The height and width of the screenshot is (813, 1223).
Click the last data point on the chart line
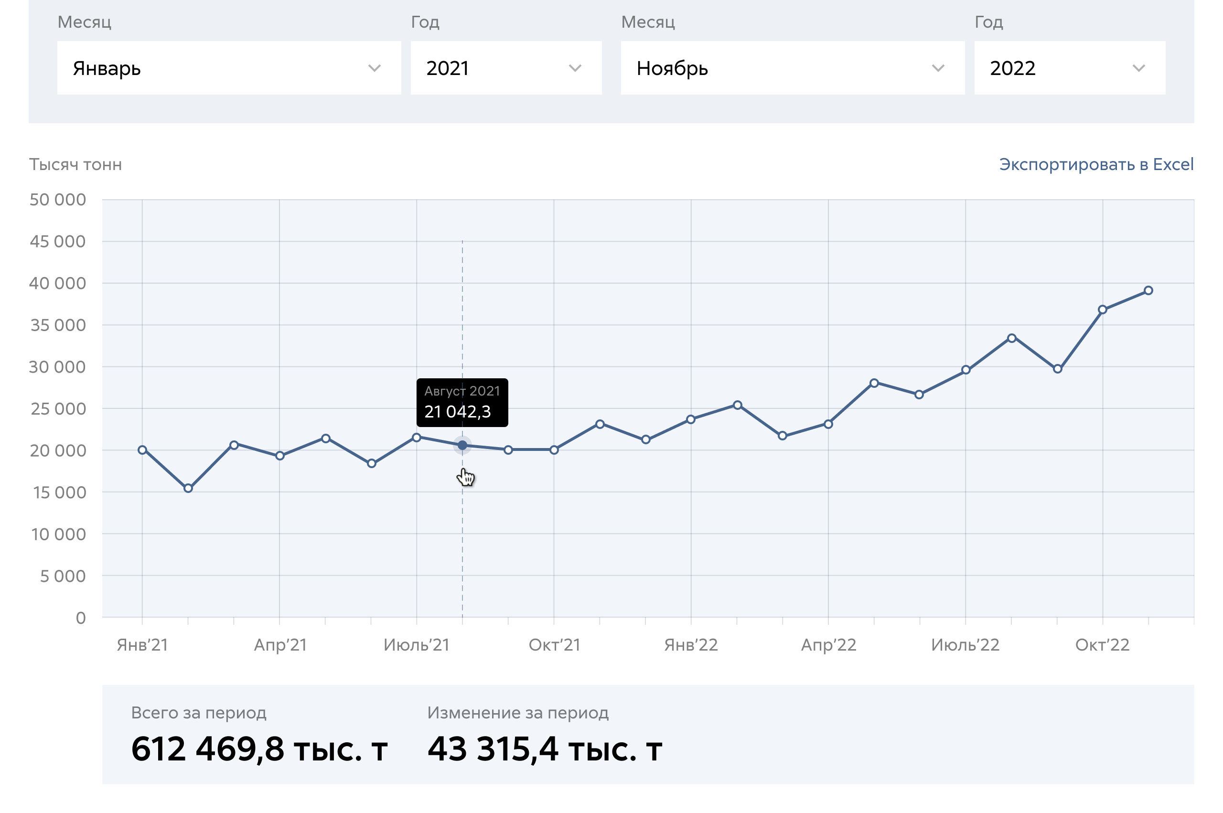coord(1148,291)
